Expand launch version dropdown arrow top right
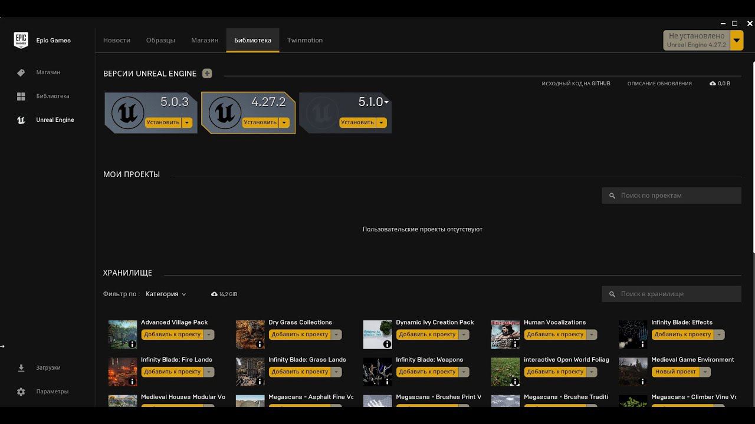Viewport: 755px width, 424px height. [737, 41]
